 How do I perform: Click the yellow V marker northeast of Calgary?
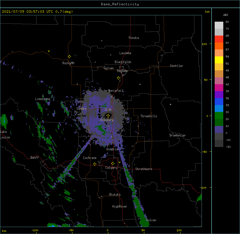119,162
